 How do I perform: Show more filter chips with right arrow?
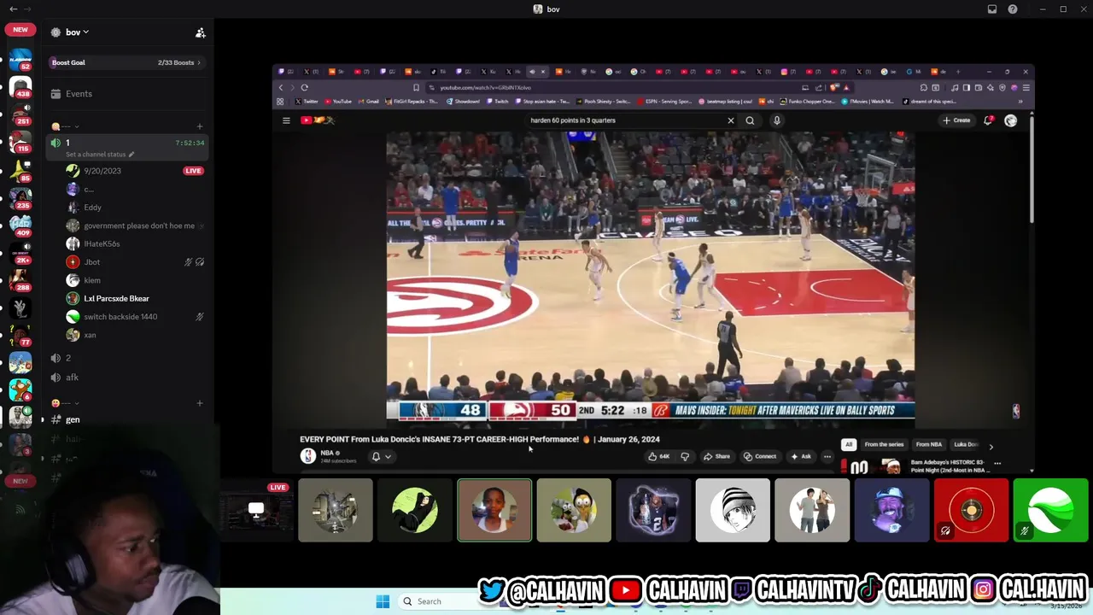(991, 446)
